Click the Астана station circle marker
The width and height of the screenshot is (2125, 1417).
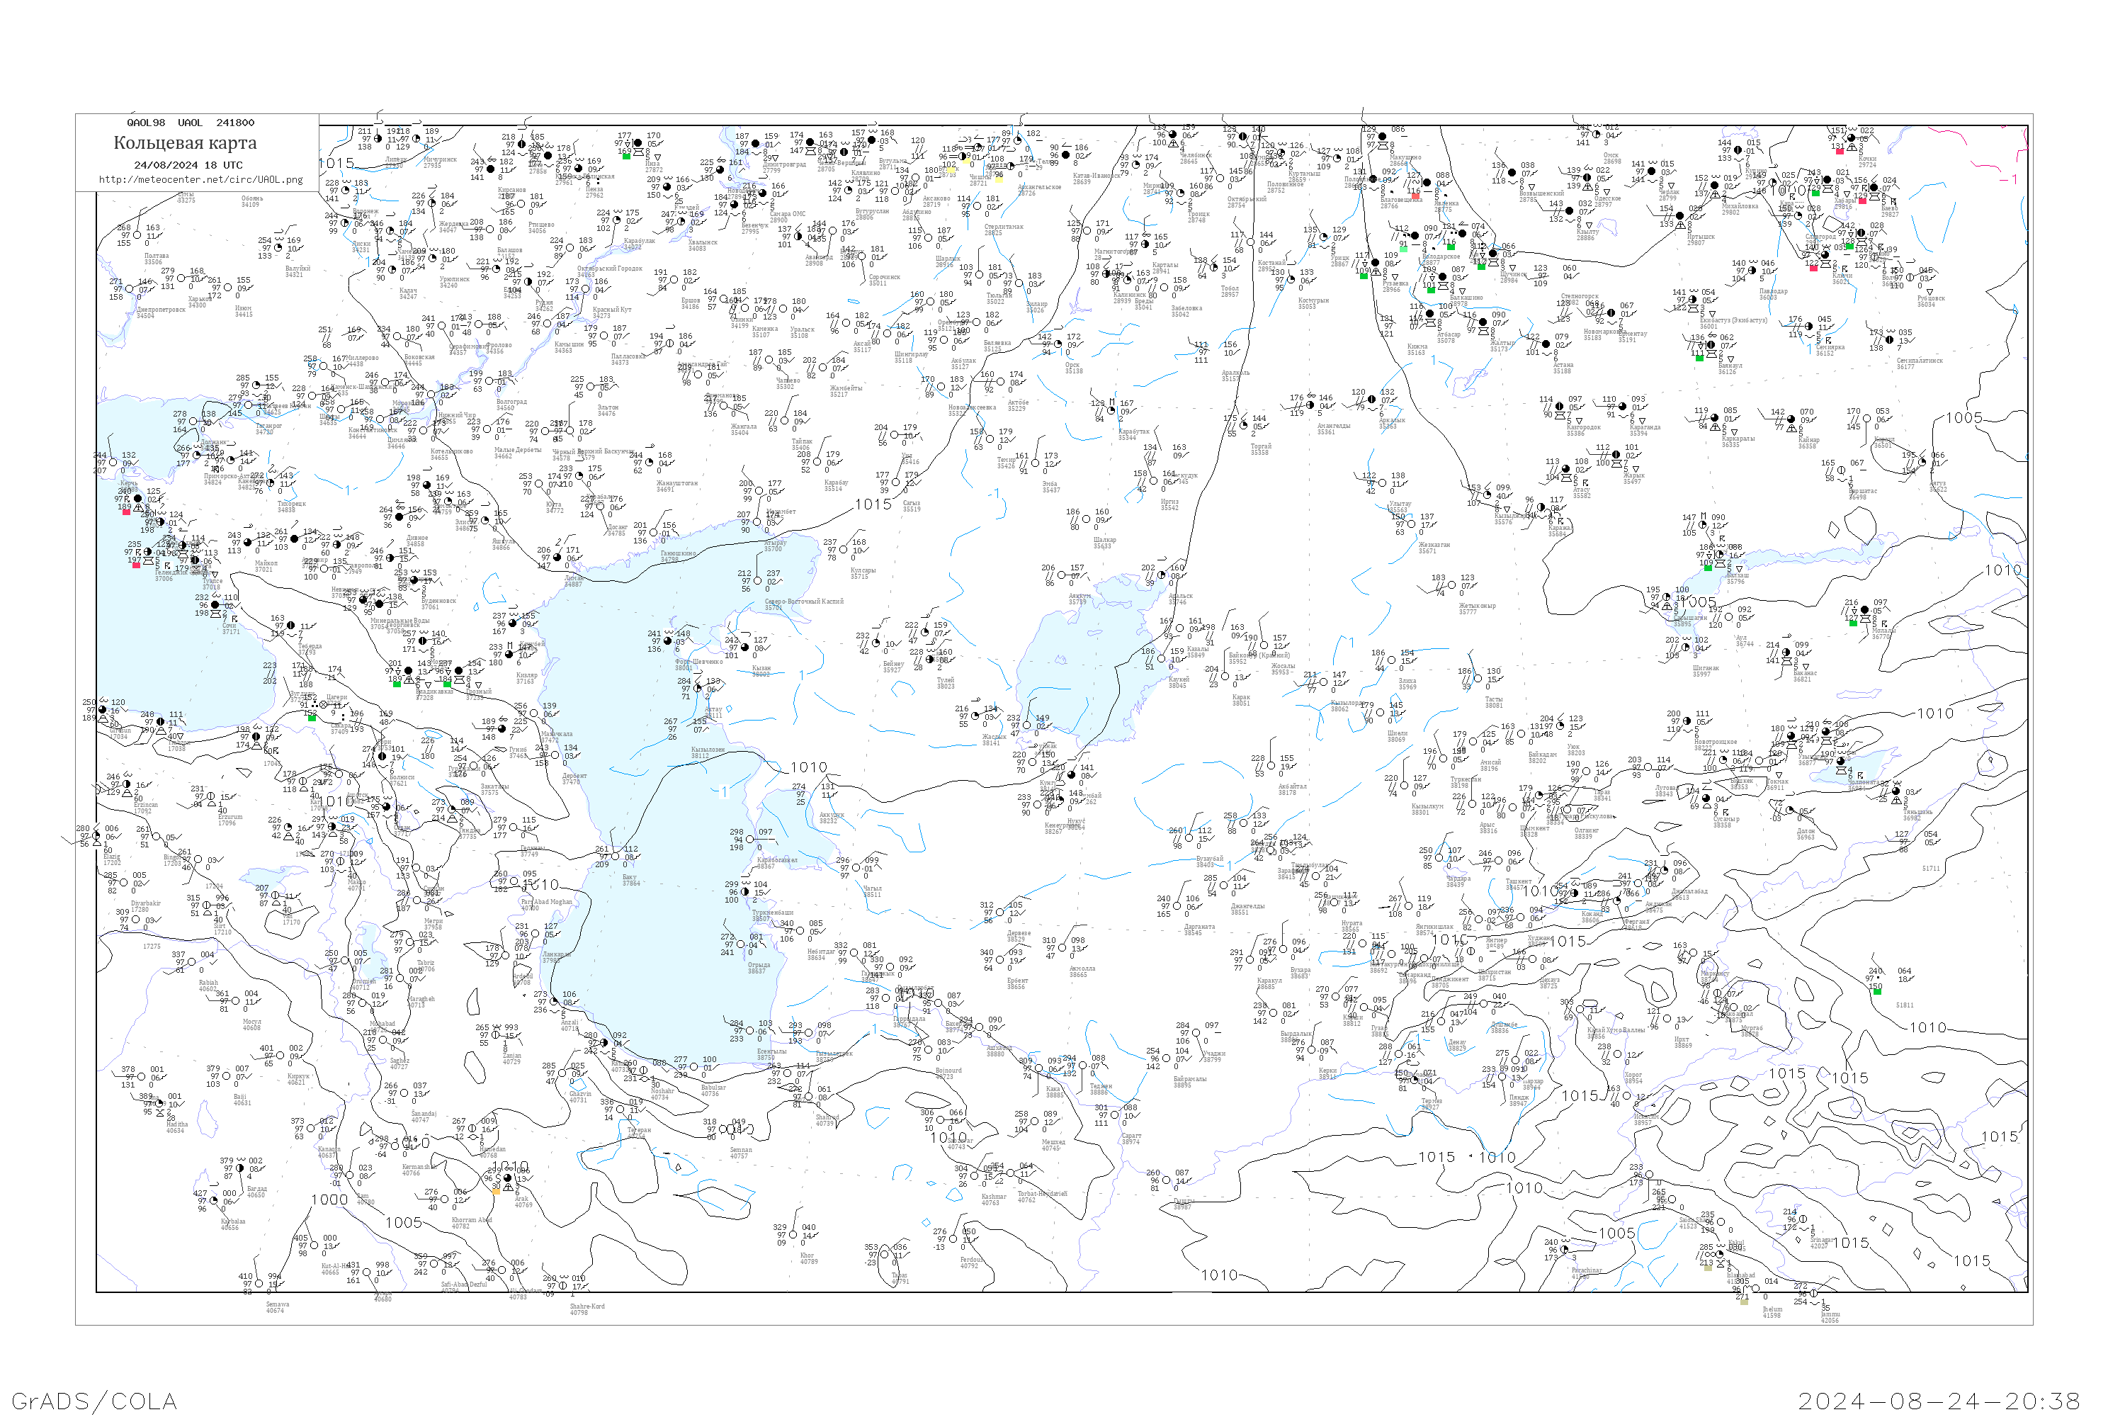click(x=1547, y=344)
